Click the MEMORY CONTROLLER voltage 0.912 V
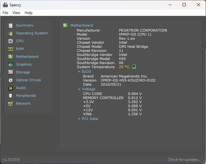The image size is (206, 164). 135,98
